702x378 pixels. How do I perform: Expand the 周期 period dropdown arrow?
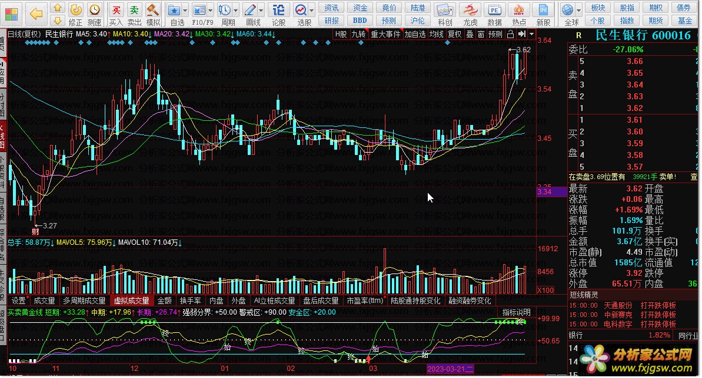(235, 10)
